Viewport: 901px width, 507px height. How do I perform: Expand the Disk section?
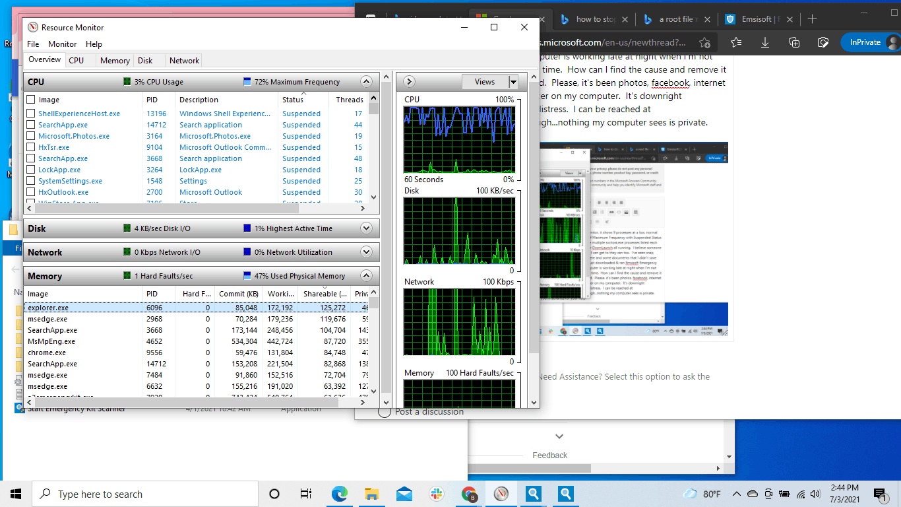tap(367, 228)
